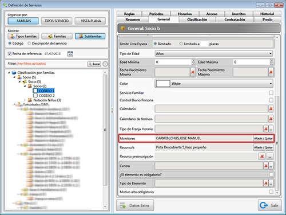
Task: Clear the Centro field with red X
Action: pos(266,166)
